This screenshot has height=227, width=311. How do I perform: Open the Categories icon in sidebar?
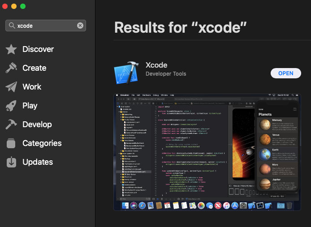pyautogui.click(x=11, y=143)
